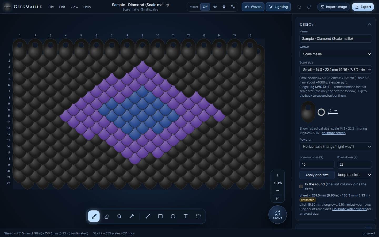This screenshot has height=237, width=379.
Task: Open the Scale size dropdown
Action: coord(335,70)
